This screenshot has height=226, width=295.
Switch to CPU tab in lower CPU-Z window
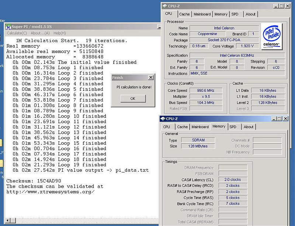tap(167, 127)
